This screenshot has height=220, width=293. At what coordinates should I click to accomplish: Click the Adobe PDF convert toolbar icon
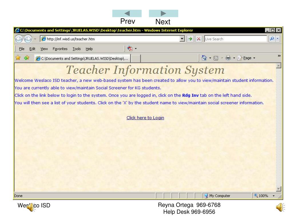130,48
